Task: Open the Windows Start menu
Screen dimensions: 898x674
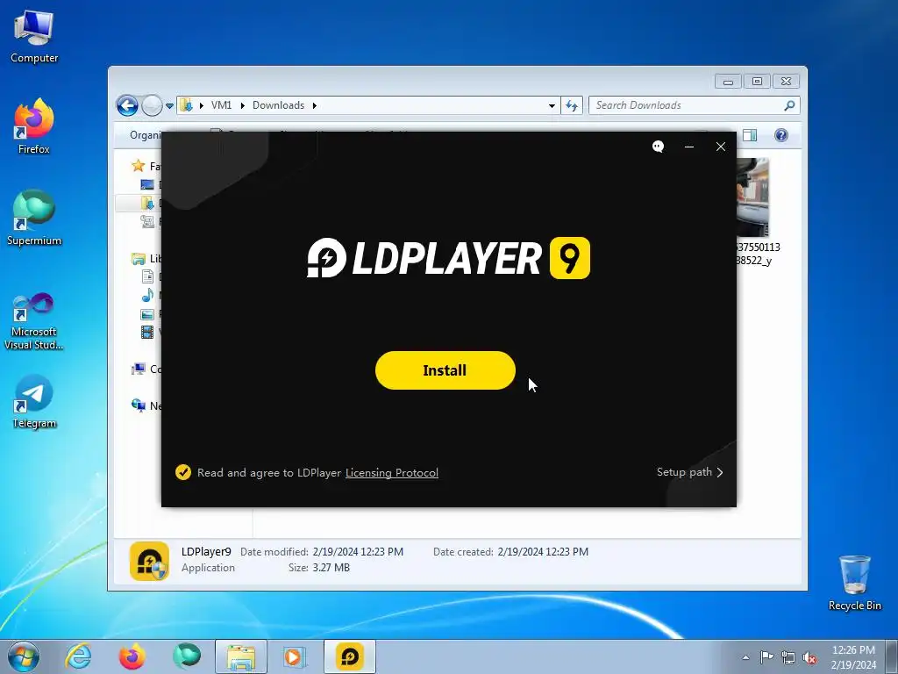Action: [x=24, y=656]
